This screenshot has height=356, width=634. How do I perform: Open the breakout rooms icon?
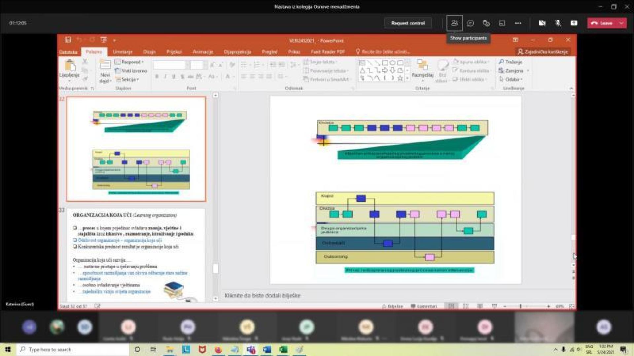click(x=502, y=23)
